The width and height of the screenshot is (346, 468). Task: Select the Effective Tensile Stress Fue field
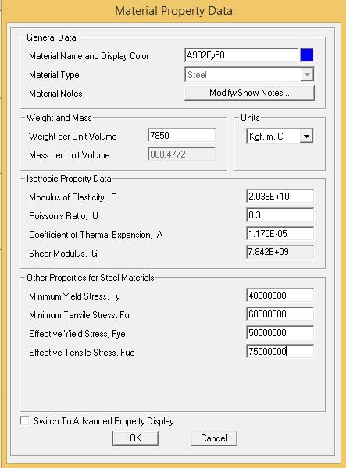280,352
